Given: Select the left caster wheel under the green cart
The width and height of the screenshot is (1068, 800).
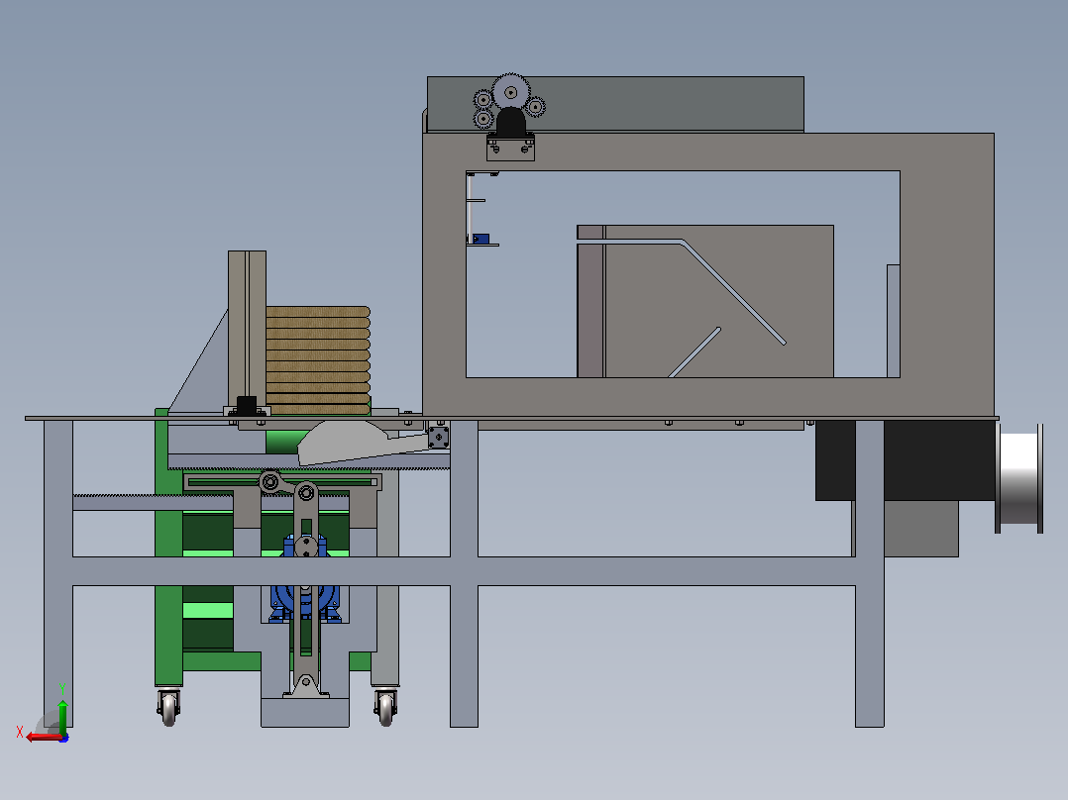Looking at the screenshot, I should pyautogui.click(x=168, y=708).
